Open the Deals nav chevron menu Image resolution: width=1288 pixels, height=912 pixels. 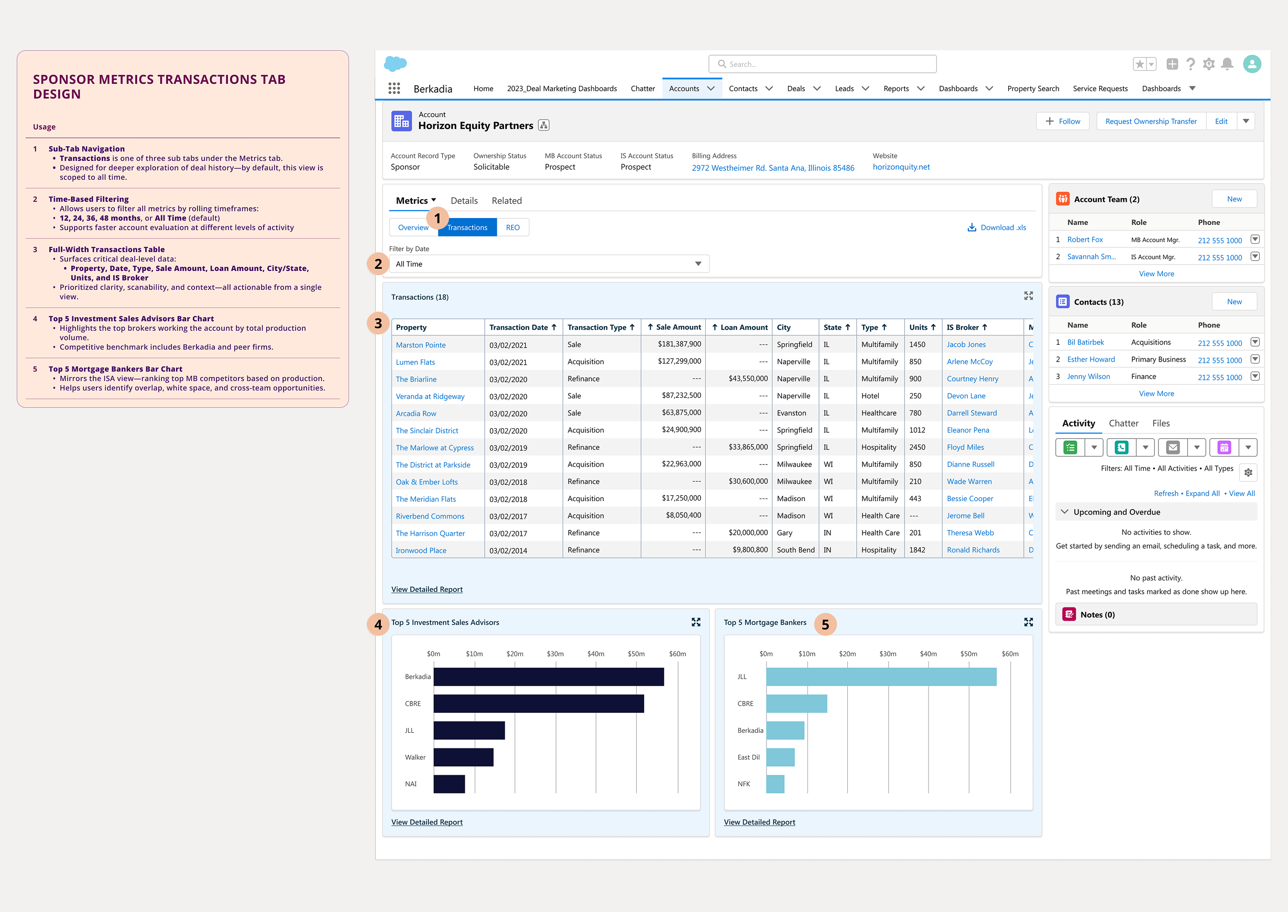pos(817,88)
